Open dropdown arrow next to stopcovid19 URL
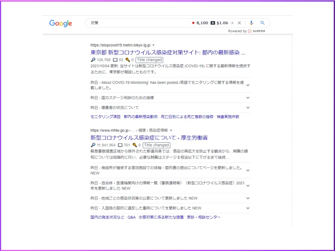Image resolution: width=335 pixels, height=251 pixels. tap(153, 45)
